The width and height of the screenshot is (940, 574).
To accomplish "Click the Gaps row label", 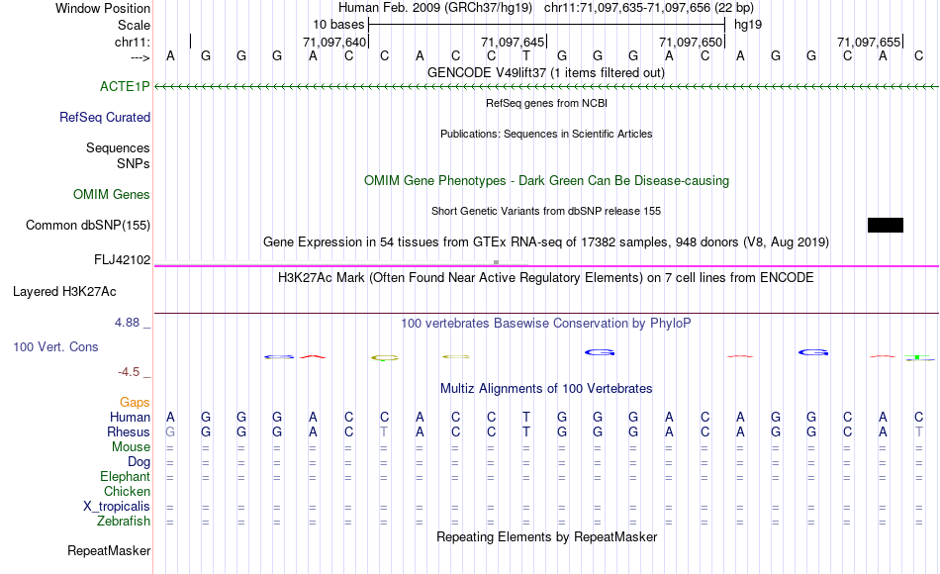I will [135, 402].
